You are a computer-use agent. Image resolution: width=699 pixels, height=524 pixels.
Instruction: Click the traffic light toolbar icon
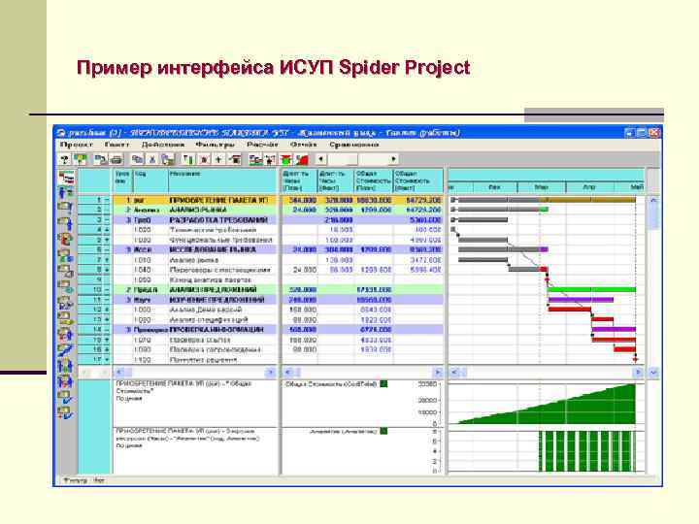click(x=286, y=159)
